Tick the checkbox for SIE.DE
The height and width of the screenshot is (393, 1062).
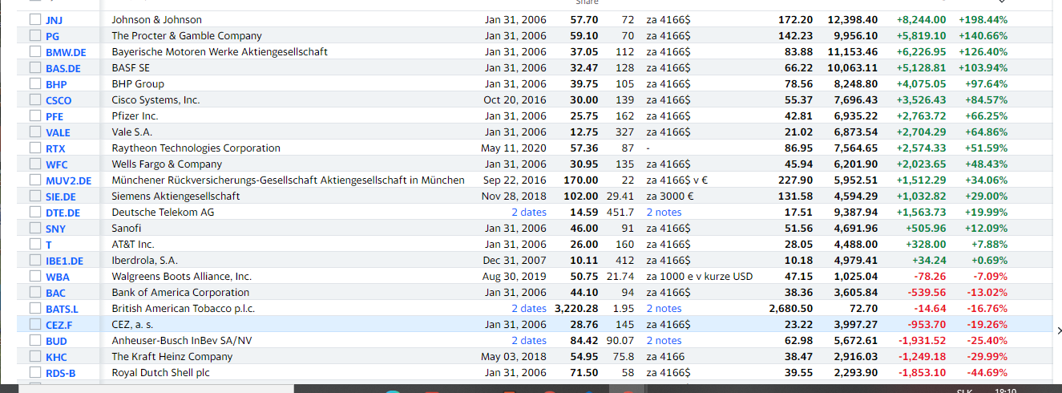pos(34,196)
